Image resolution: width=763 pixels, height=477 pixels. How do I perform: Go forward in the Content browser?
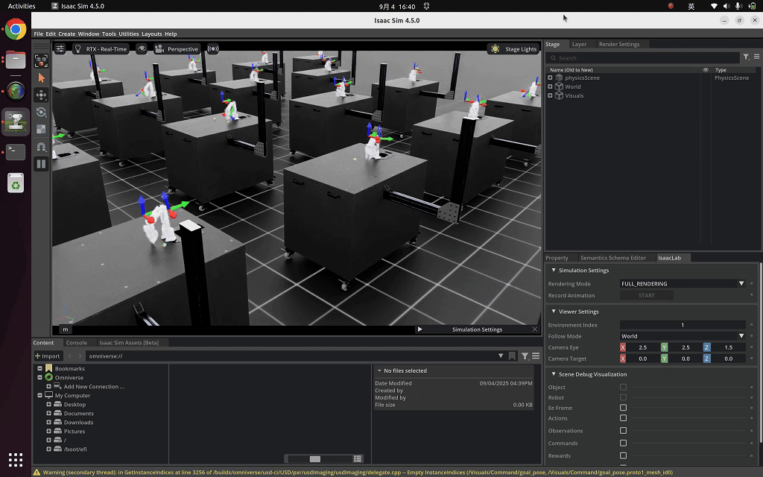(x=80, y=356)
